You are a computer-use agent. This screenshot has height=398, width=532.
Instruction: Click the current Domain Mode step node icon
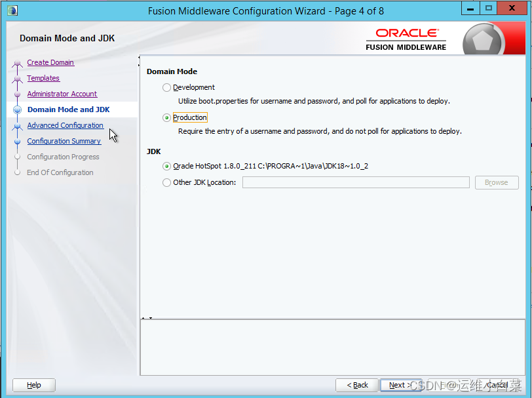[17, 109]
